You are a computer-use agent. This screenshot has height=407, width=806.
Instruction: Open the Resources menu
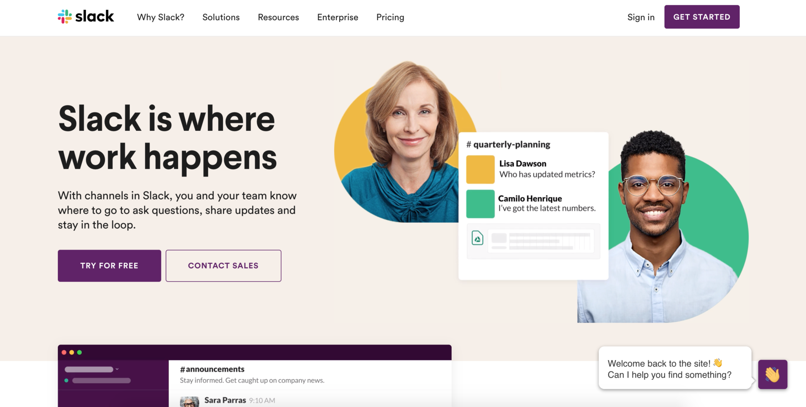click(x=278, y=17)
